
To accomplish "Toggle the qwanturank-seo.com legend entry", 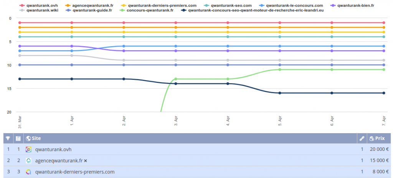I will click(227, 5).
